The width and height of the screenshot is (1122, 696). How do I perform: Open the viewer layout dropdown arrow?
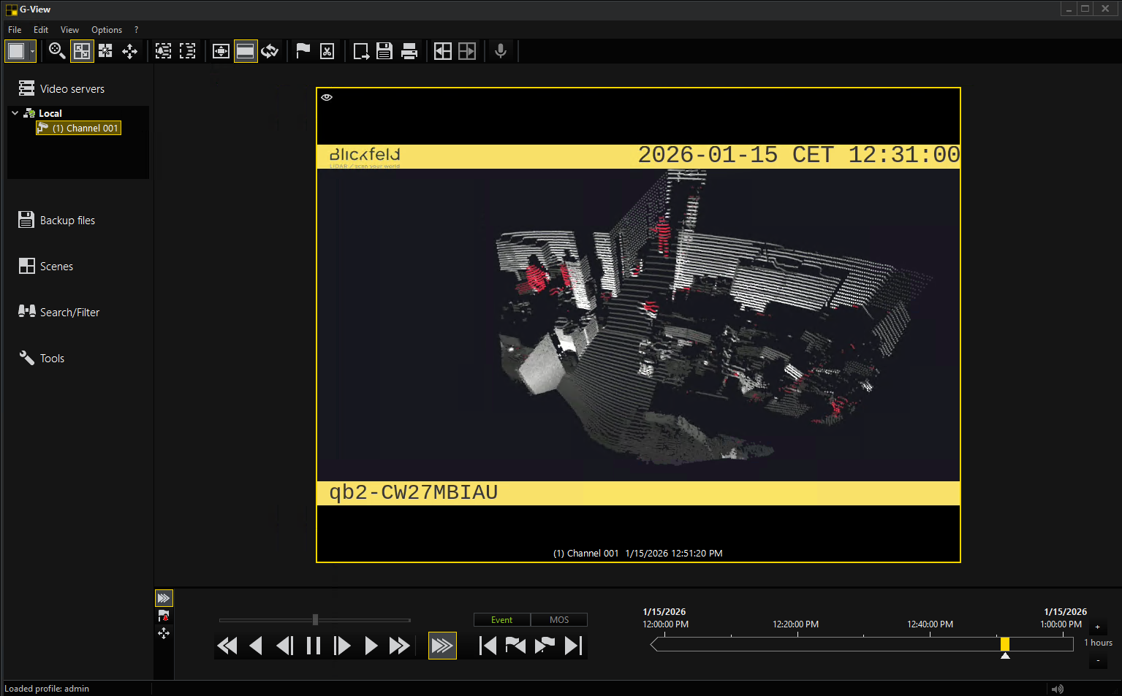pyautogui.click(x=32, y=51)
